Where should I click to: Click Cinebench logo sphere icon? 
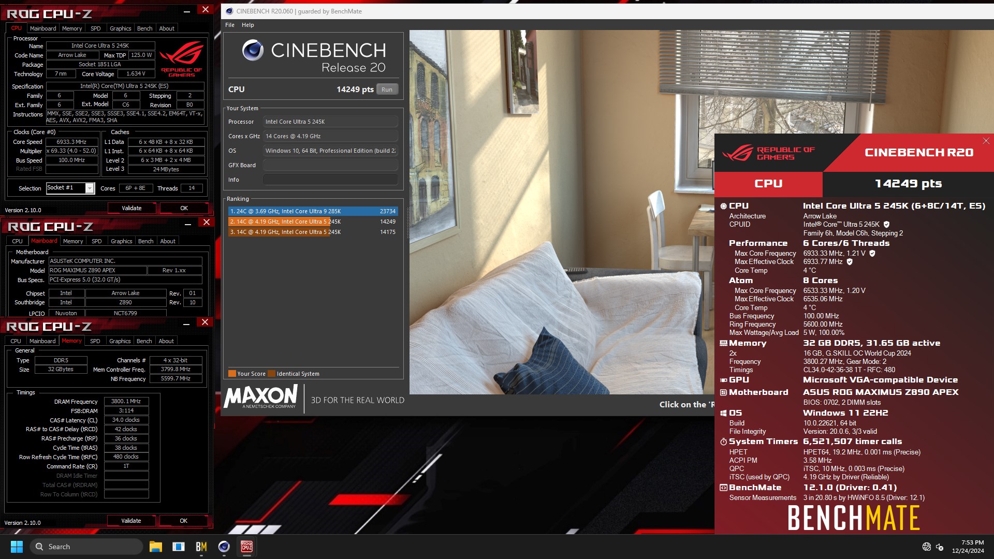[253, 50]
